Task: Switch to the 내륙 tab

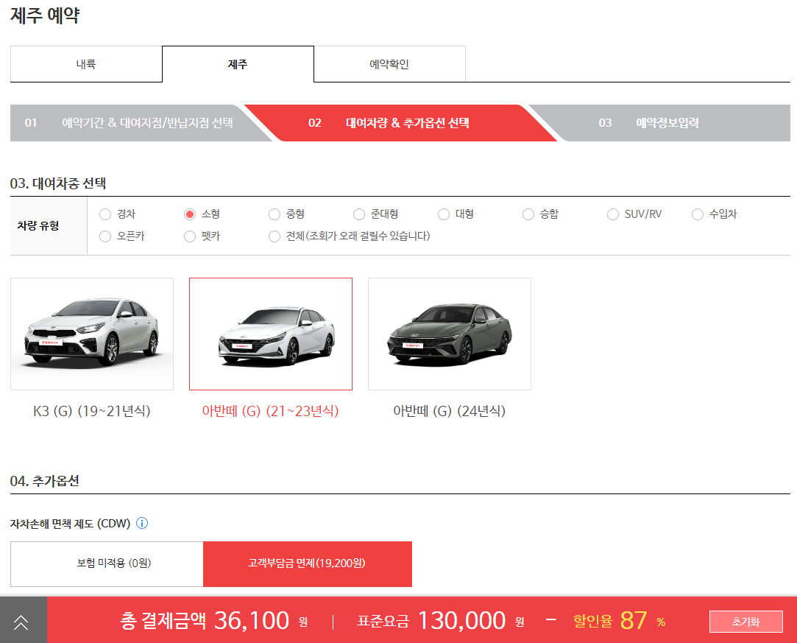Action: click(86, 64)
